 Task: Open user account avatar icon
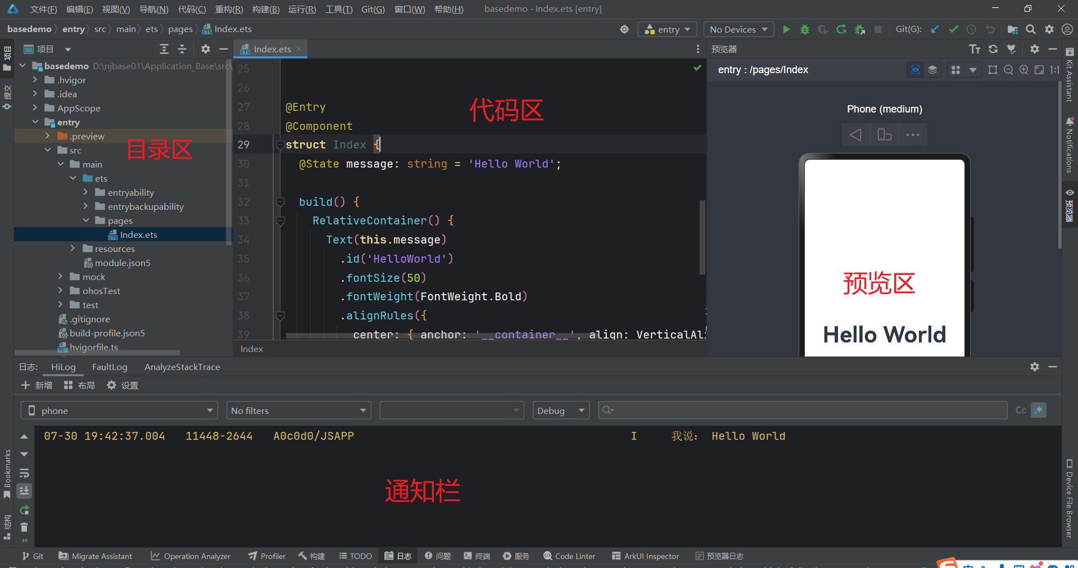click(1067, 29)
